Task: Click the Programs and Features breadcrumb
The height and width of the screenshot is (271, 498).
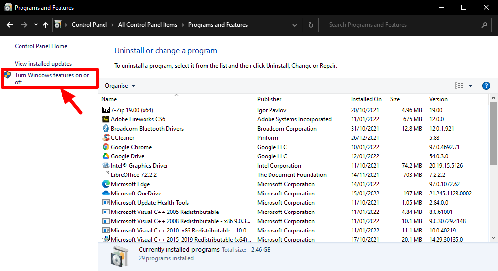Action: [218, 25]
